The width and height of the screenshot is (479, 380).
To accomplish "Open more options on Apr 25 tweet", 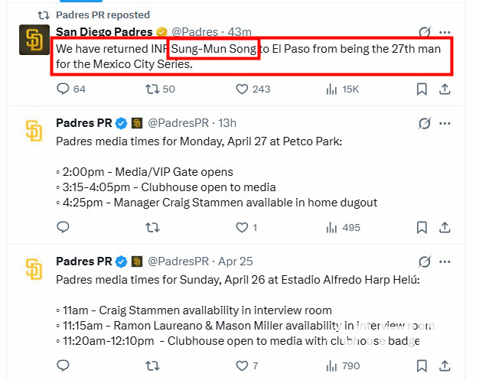I will pyautogui.click(x=445, y=261).
